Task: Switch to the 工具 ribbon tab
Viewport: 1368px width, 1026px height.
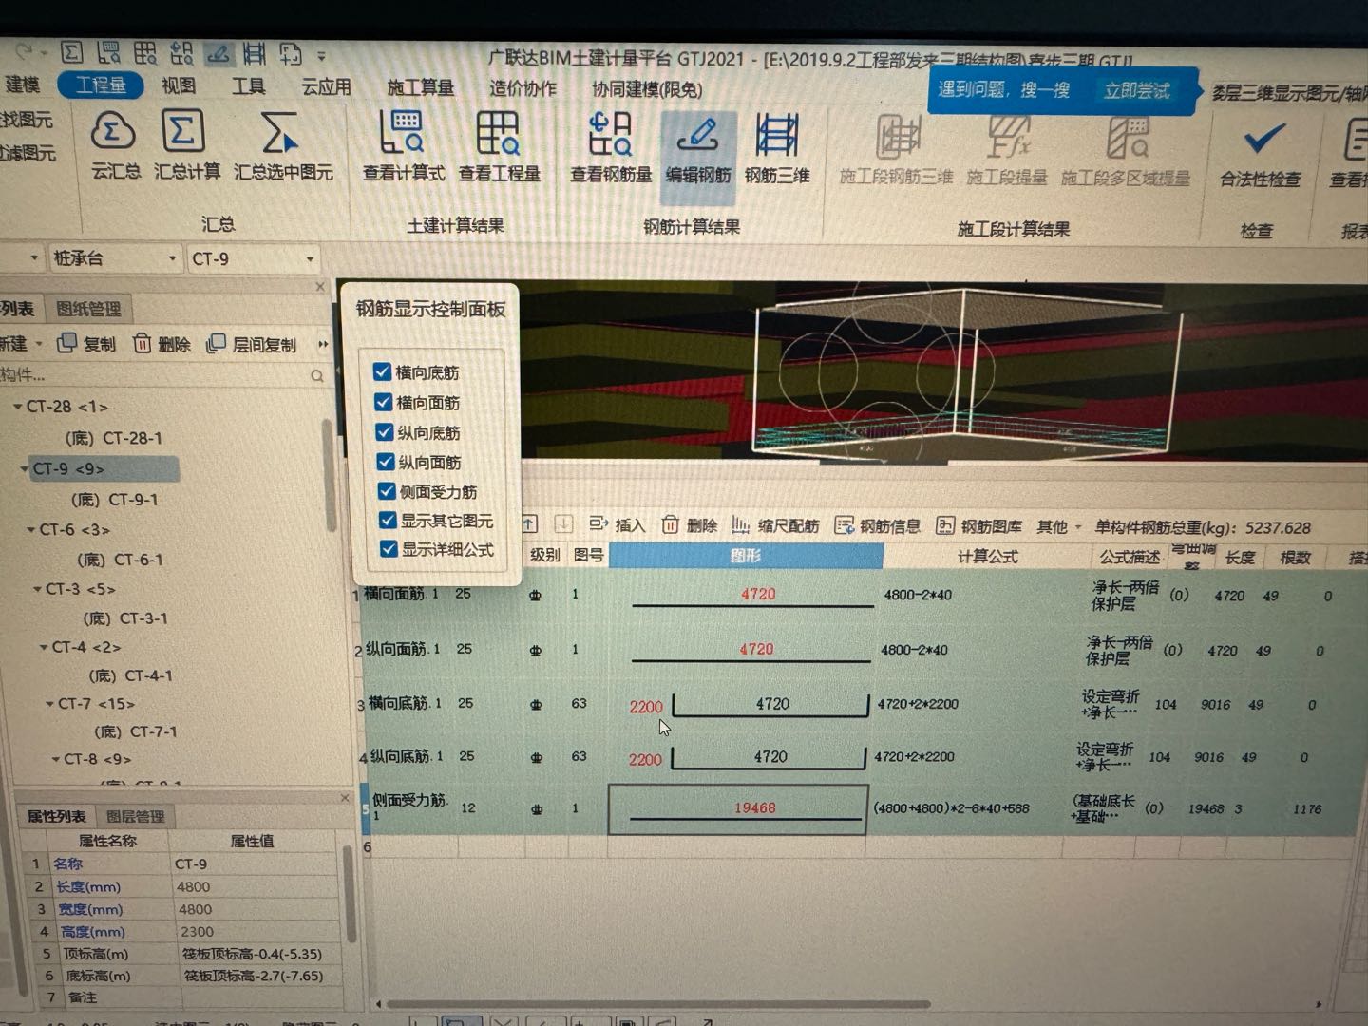Action: pyautogui.click(x=249, y=86)
